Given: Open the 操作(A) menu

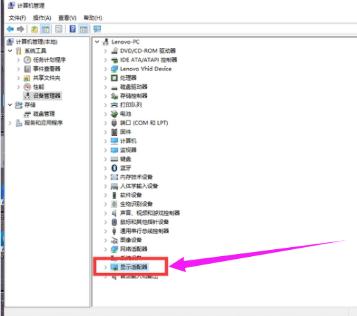Looking at the screenshot, I should point(42,18).
